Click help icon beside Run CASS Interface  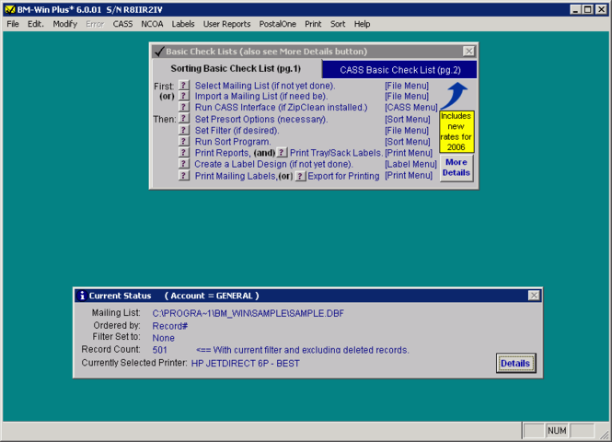(x=184, y=107)
